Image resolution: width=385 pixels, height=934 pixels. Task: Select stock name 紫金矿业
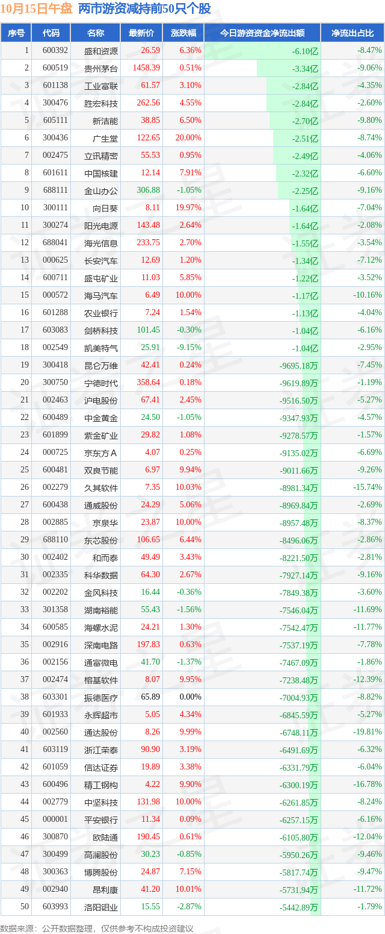click(x=101, y=435)
